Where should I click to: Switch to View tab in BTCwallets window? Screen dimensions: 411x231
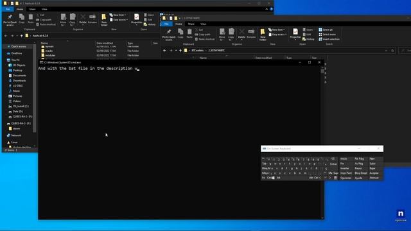(203, 24)
